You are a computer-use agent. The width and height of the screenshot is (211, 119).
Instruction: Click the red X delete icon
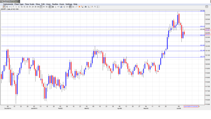pos(79,7)
